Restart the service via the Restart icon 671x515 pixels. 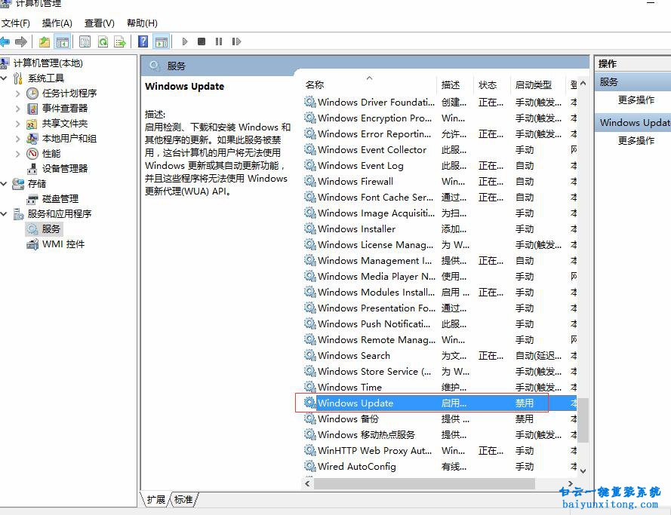235,41
